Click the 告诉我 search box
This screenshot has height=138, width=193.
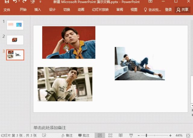tap(152, 10)
